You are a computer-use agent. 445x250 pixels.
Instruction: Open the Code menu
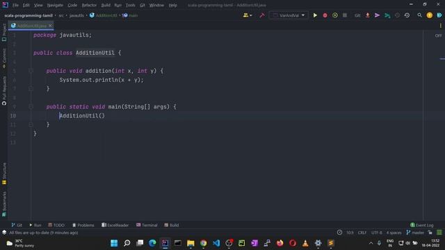tap(72, 5)
